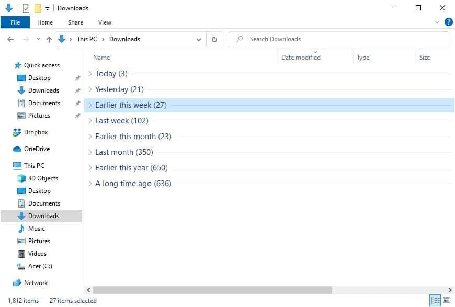
Task: Expand the Earlier this week (27) group
Action: [90, 105]
